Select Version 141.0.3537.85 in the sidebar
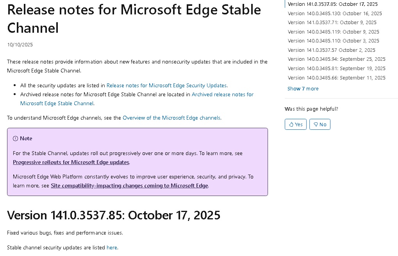The width and height of the screenshot is (398, 256). tap(332, 4)
